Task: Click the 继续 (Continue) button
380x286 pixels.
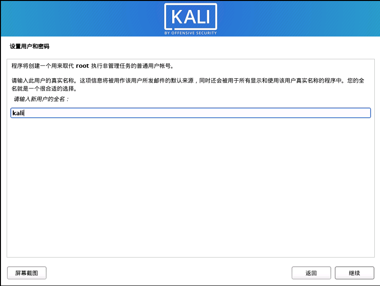Action: [x=354, y=273]
